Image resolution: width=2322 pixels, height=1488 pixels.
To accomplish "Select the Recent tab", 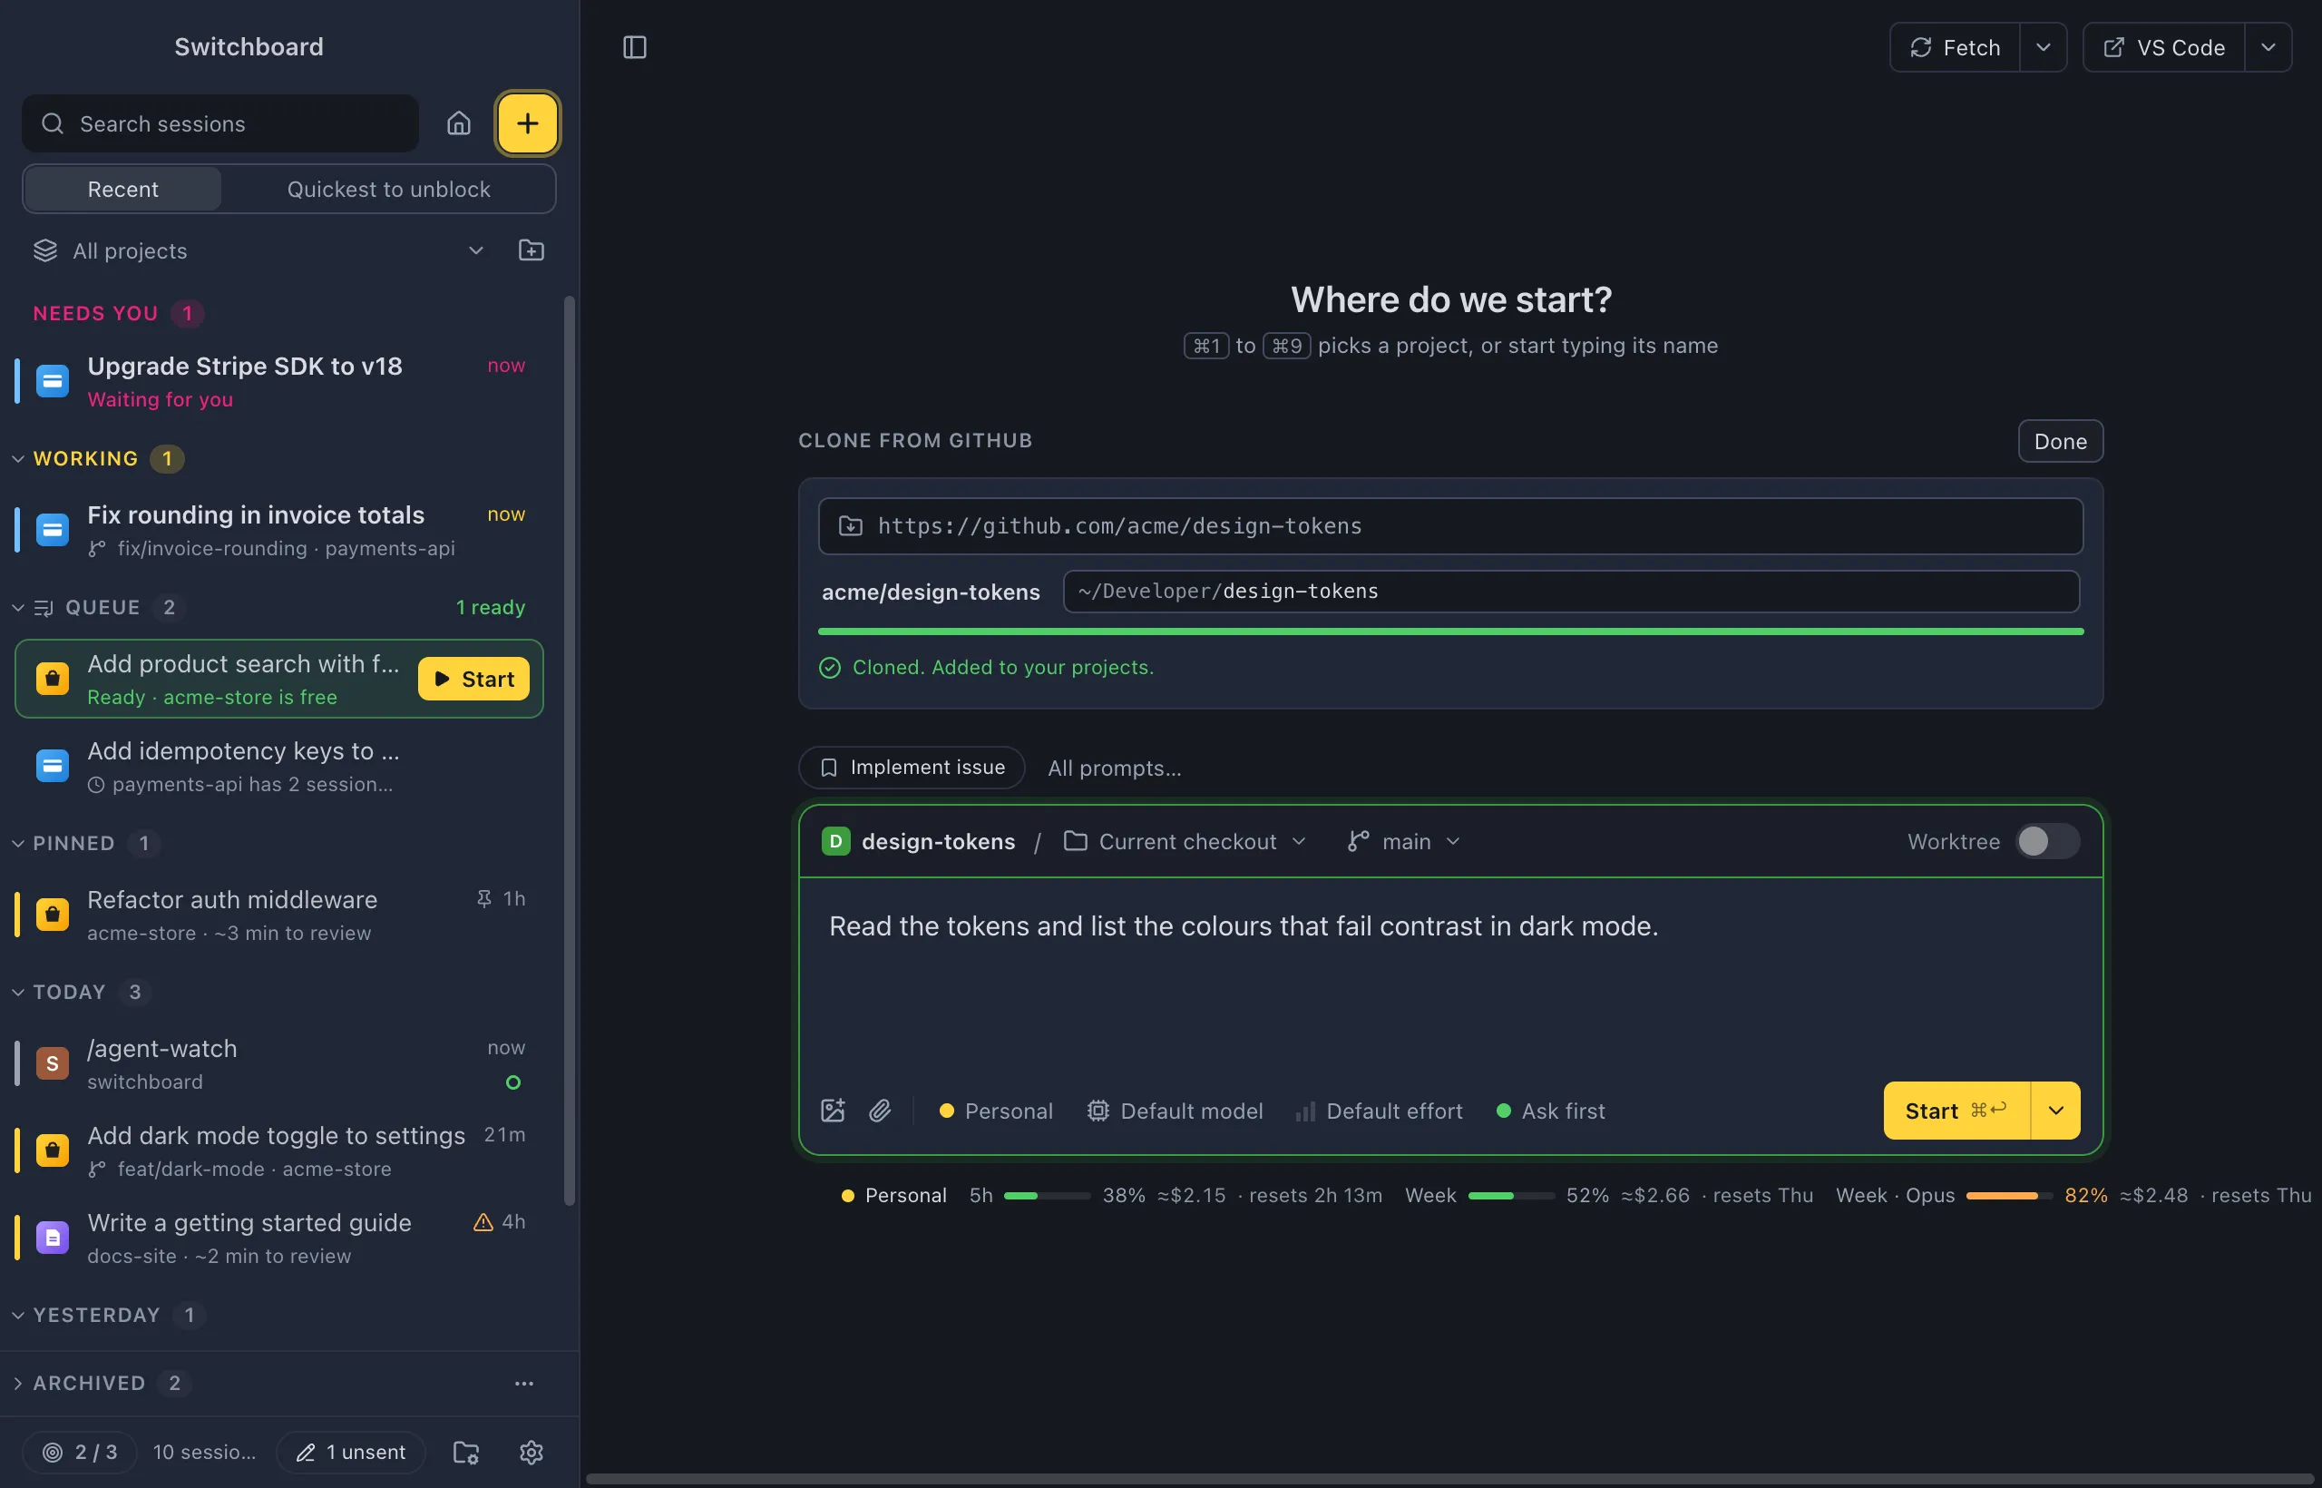I will 122,189.
